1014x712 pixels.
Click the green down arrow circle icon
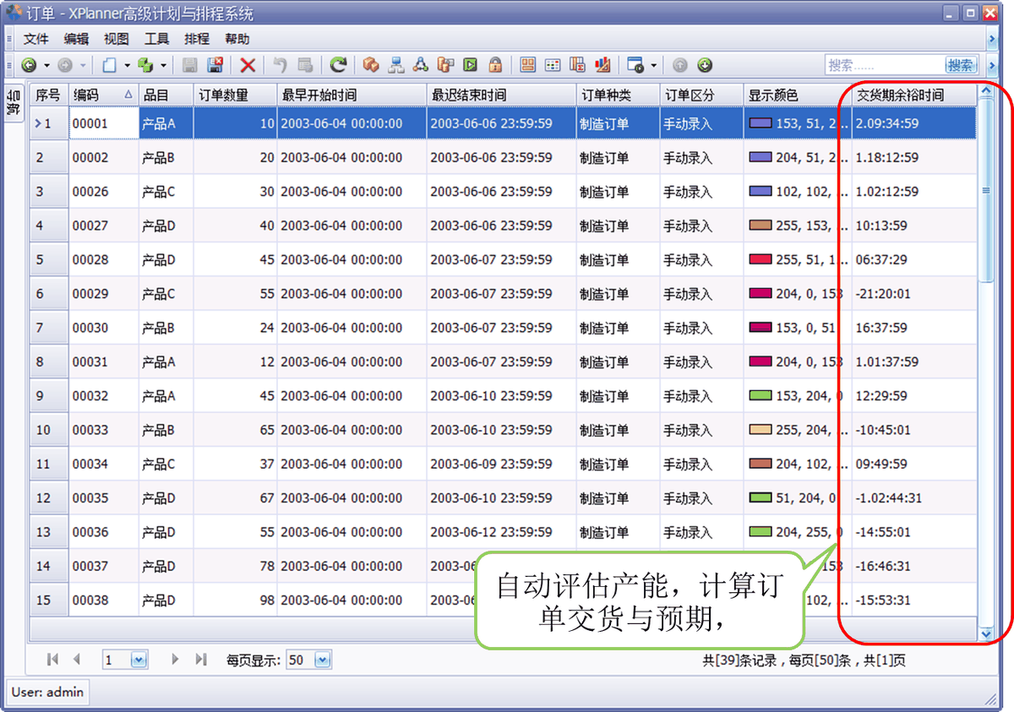coord(705,65)
